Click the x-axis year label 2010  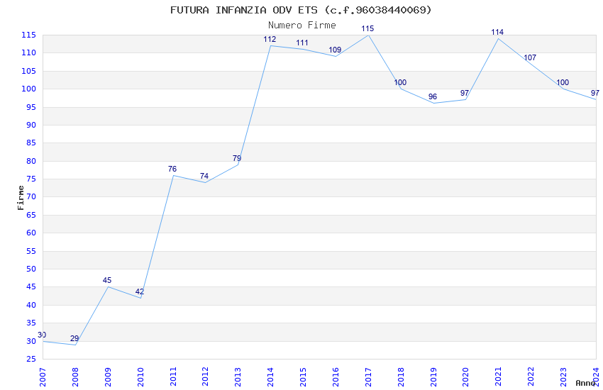140,377
